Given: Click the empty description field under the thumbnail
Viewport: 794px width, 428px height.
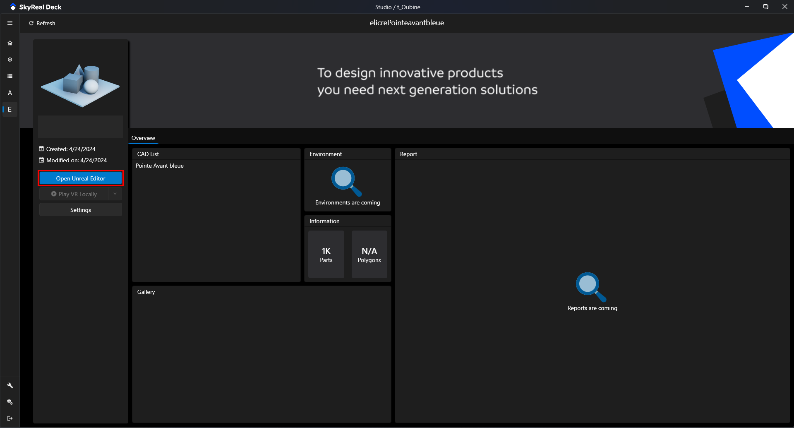Looking at the screenshot, I should tap(81, 127).
